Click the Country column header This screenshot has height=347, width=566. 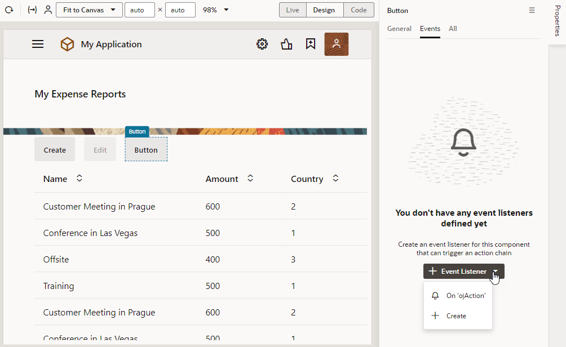(x=307, y=179)
